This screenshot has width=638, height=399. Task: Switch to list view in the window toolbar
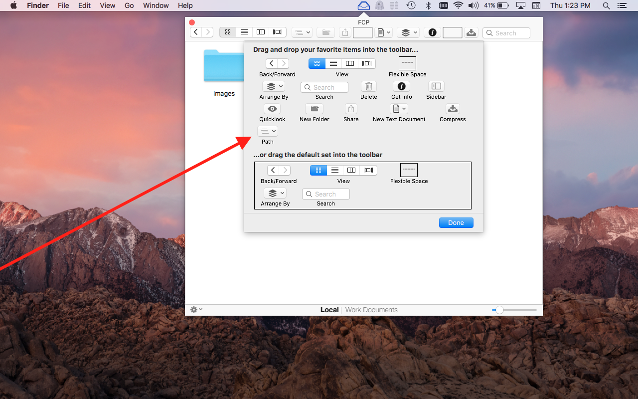(244, 32)
